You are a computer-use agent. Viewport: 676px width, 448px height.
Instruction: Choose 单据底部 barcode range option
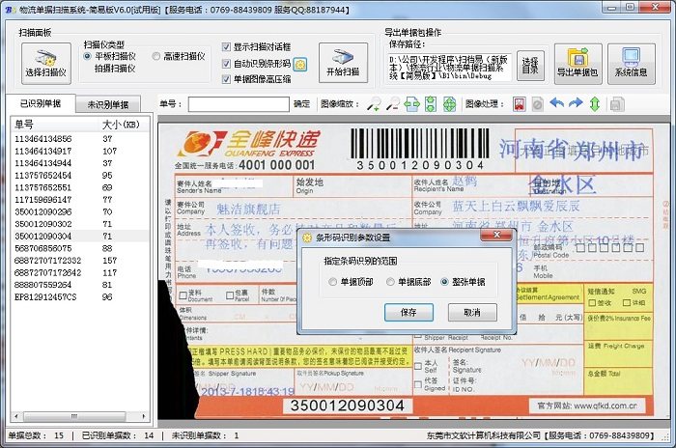click(x=408, y=282)
